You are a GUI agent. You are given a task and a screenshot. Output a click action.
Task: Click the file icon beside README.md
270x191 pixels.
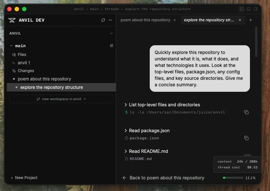click(x=126, y=159)
